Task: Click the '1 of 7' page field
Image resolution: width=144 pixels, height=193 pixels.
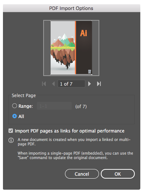Action: coord(71,84)
